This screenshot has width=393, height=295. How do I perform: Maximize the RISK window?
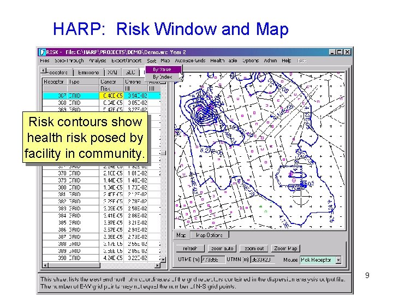340,52
